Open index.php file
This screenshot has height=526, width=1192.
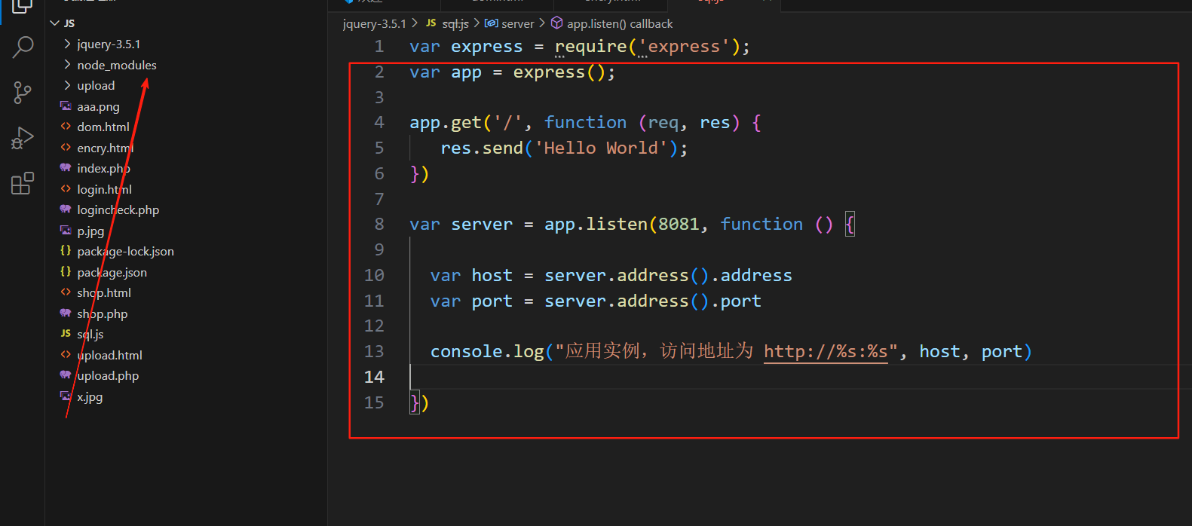coord(103,169)
